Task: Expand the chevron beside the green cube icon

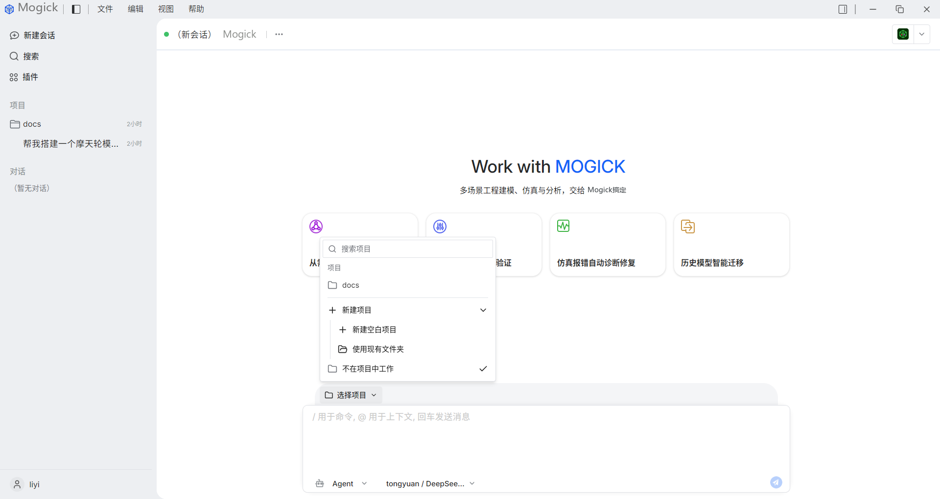Action: coord(922,34)
